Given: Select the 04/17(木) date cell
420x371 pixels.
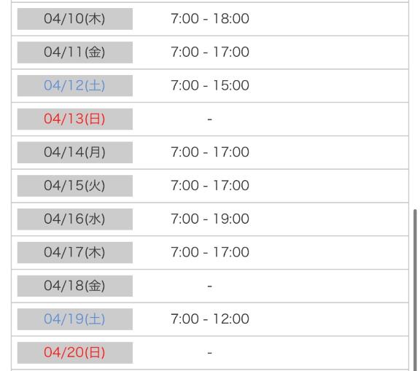Looking at the screenshot, I should (75, 252).
